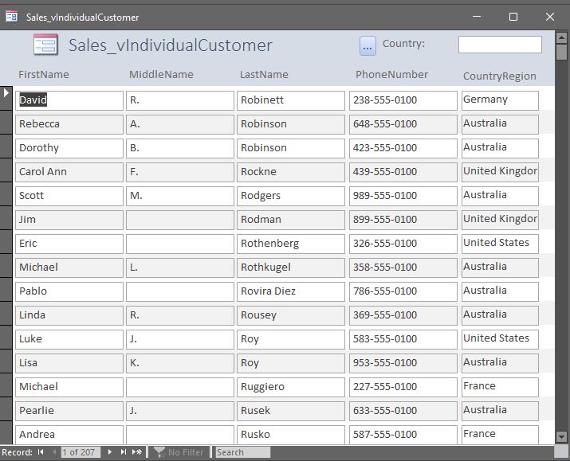The image size is (570, 461).
Task: Click the MiddleName field containing L.
Action: tap(180, 268)
